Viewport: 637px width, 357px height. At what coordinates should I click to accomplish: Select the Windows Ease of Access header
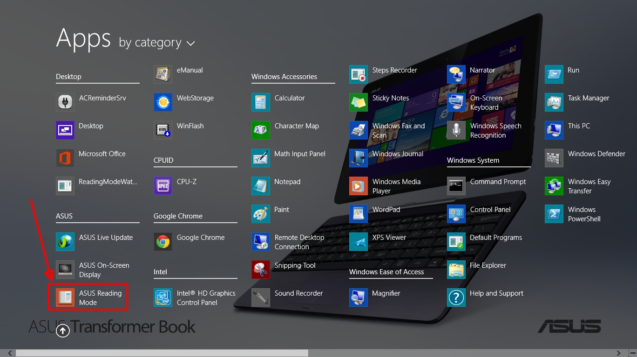point(386,272)
